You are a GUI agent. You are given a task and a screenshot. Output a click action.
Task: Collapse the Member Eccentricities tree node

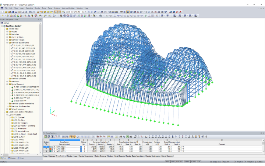[x=7, y=43]
